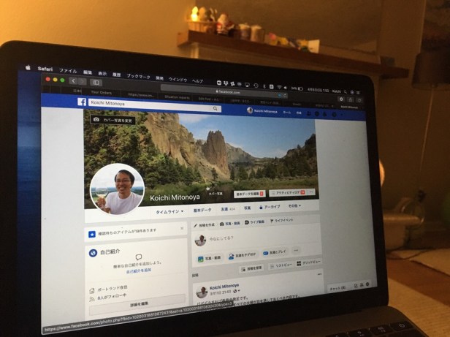Image resolution: width=450 pixels, height=337 pixels.
Task: Toggle Safari's sidebar button
Action: coord(96,82)
